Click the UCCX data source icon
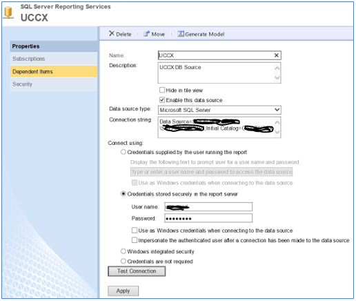The width and height of the screenshot is (356, 301). 8,13
